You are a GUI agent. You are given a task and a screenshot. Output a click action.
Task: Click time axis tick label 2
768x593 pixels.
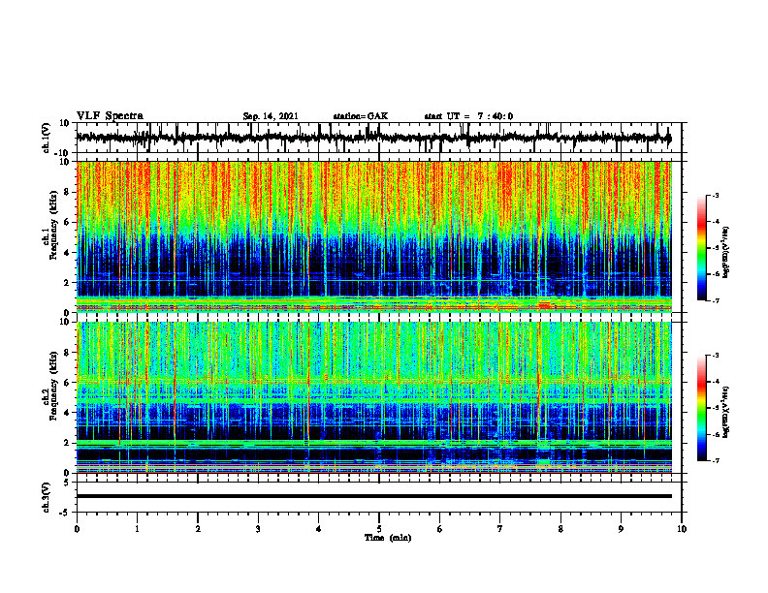point(198,529)
